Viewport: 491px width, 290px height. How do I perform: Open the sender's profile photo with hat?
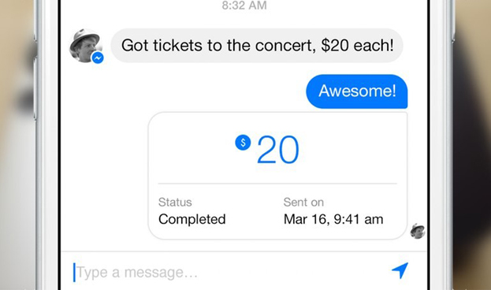[x=85, y=46]
